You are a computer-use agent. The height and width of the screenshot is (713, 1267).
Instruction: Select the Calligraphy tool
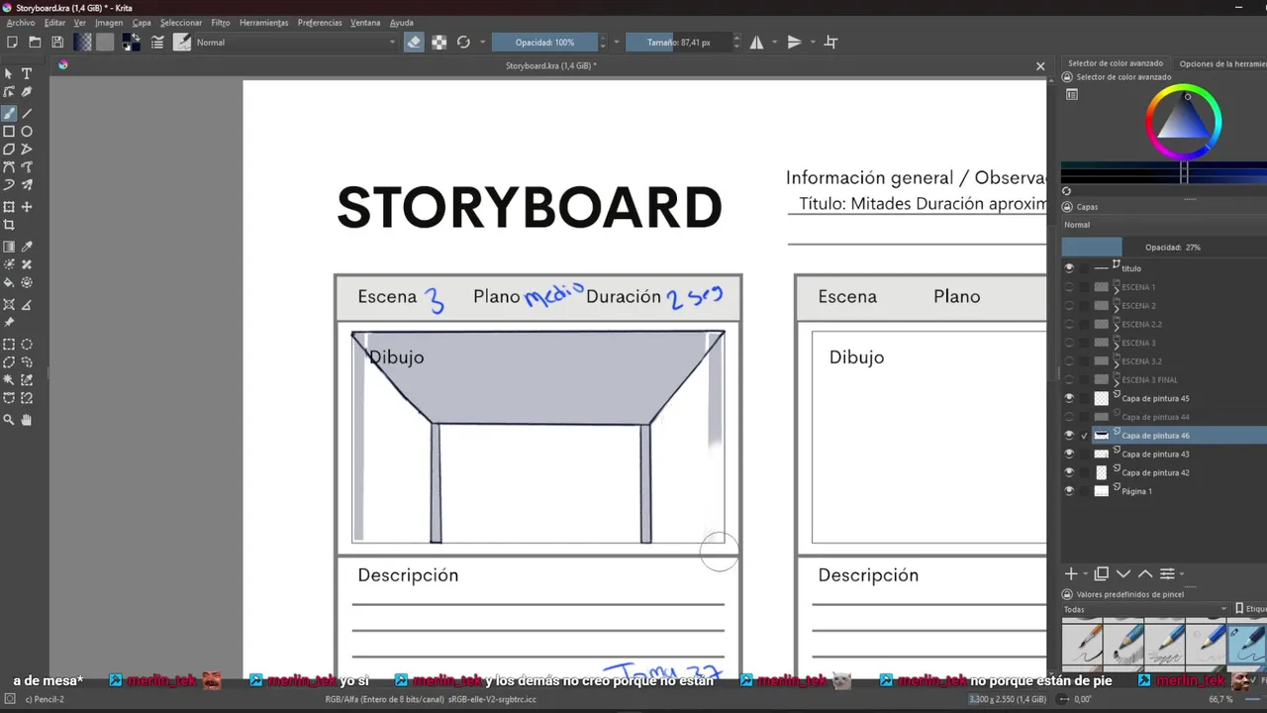pyautogui.click(x=27, y=91)
